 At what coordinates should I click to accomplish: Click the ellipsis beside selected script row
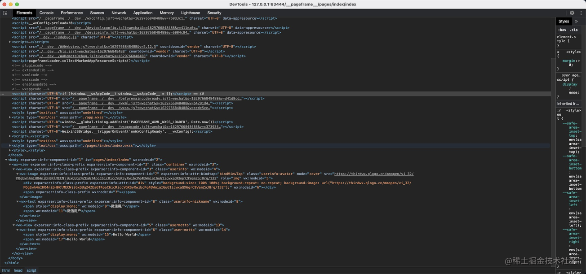coord(3,94)
